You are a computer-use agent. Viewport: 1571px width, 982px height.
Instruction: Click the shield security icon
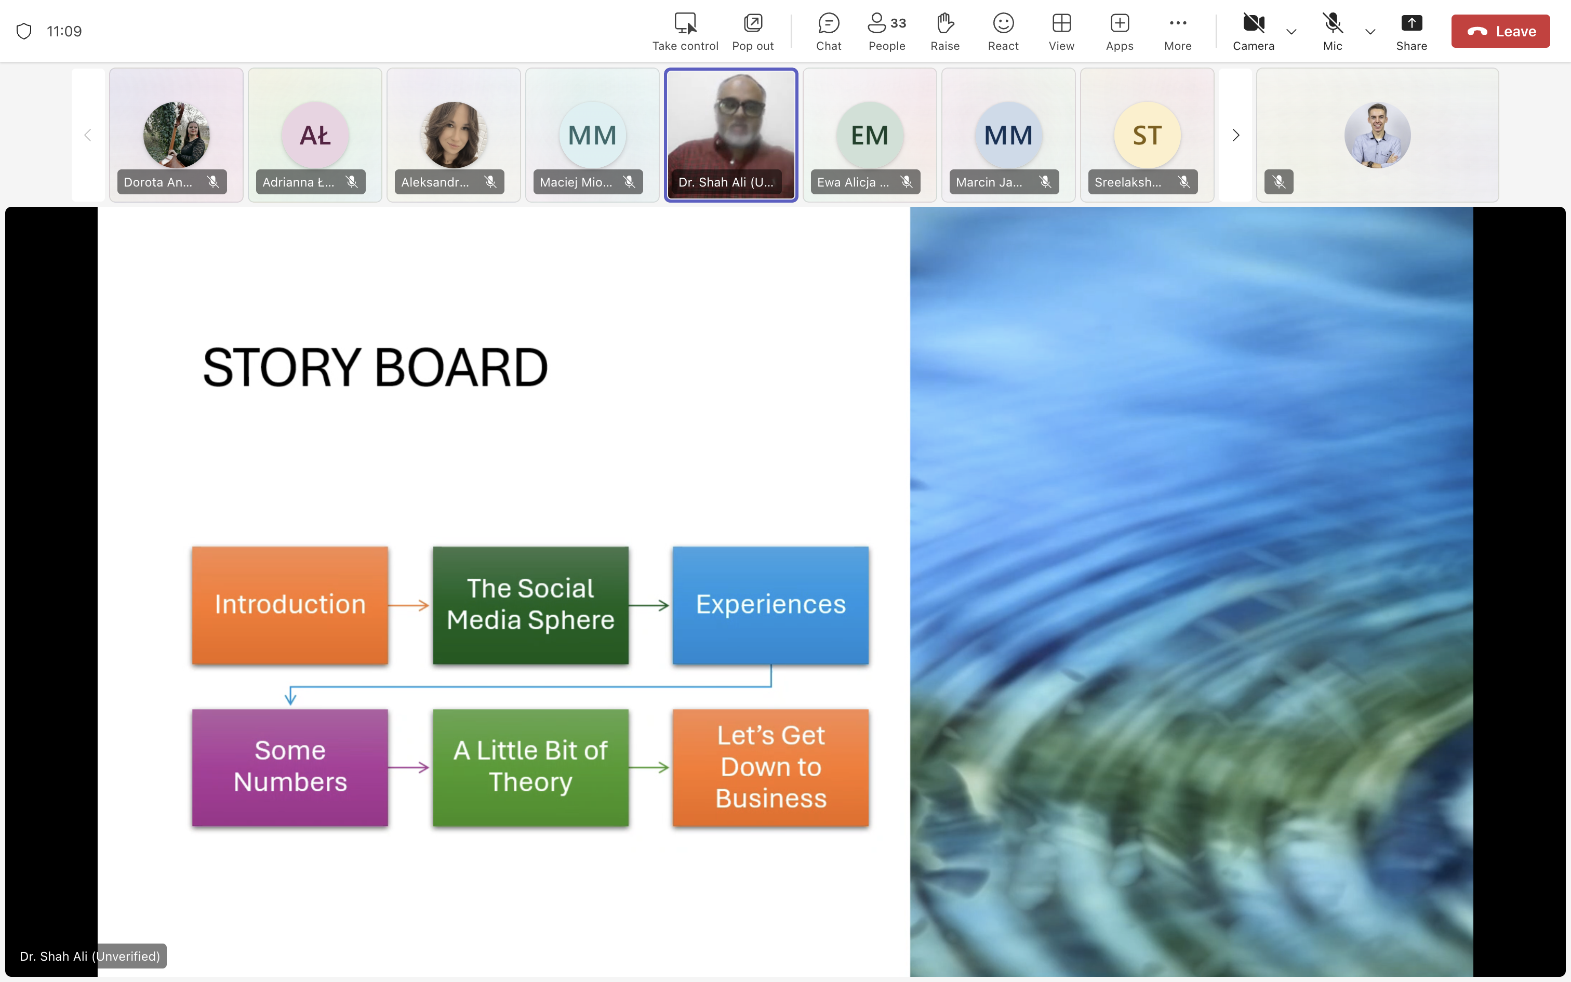(x=24, y=31)
